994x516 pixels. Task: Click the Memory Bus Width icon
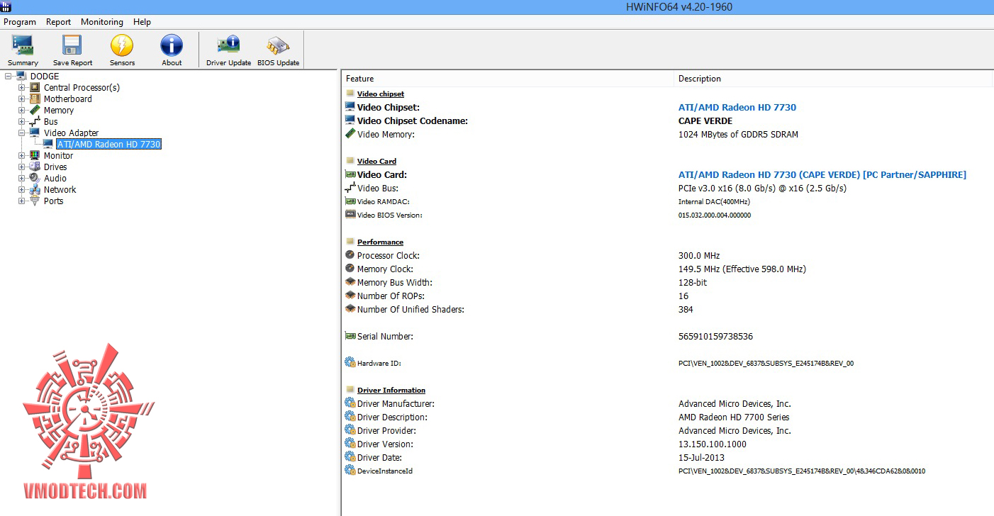(x=350, y=282)
